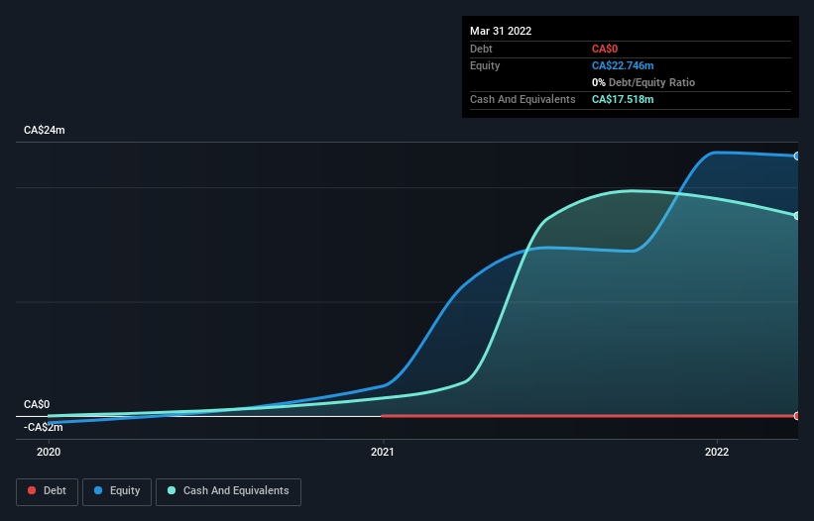Click the CA$0 y-axis label
The image size is (814, 521).
coord(37,404)
